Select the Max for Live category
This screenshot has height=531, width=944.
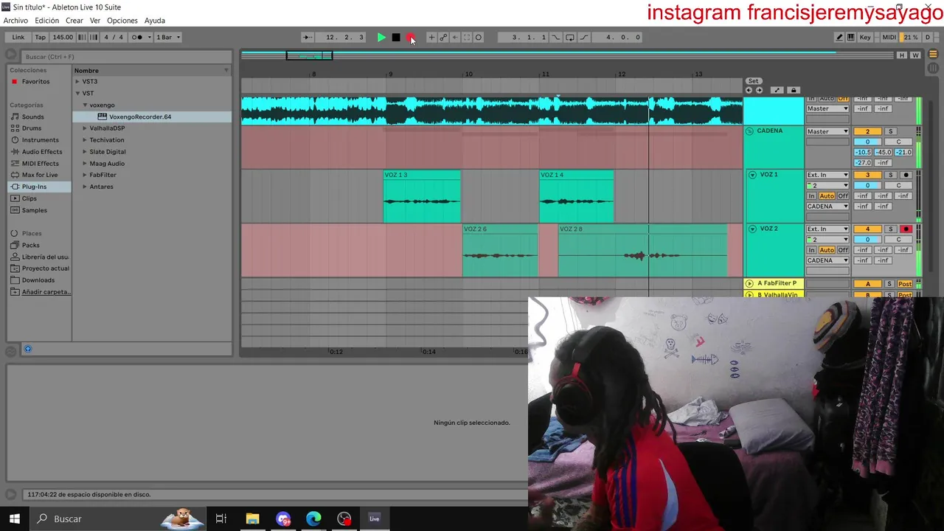point(40,175)
